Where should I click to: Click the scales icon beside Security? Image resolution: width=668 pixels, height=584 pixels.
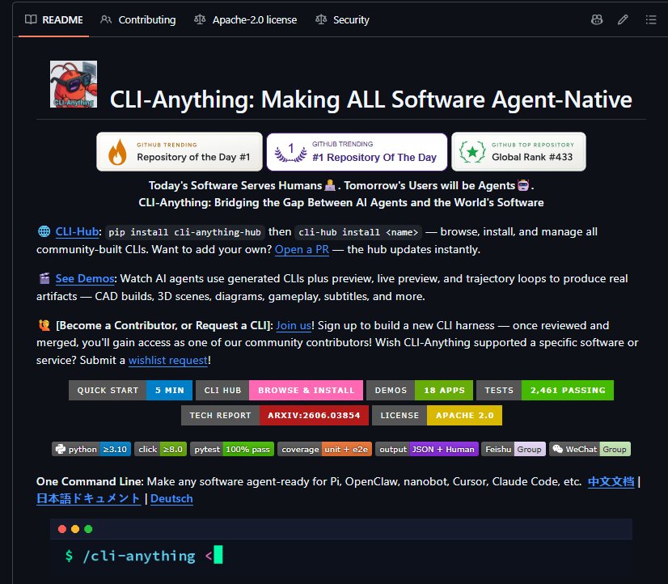tap(321, 19)
